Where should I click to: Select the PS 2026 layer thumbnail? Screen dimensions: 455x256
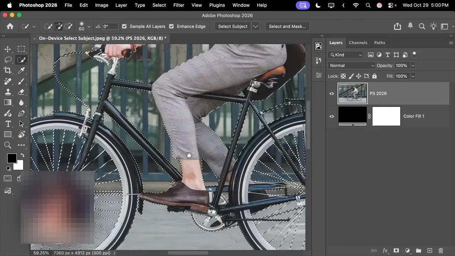pyautogui.click(x=352, y=93)
